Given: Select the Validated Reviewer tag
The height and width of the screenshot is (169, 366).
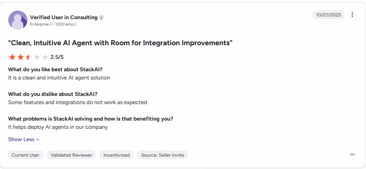Looking at the screenshot, I should [x=71, y=155].
